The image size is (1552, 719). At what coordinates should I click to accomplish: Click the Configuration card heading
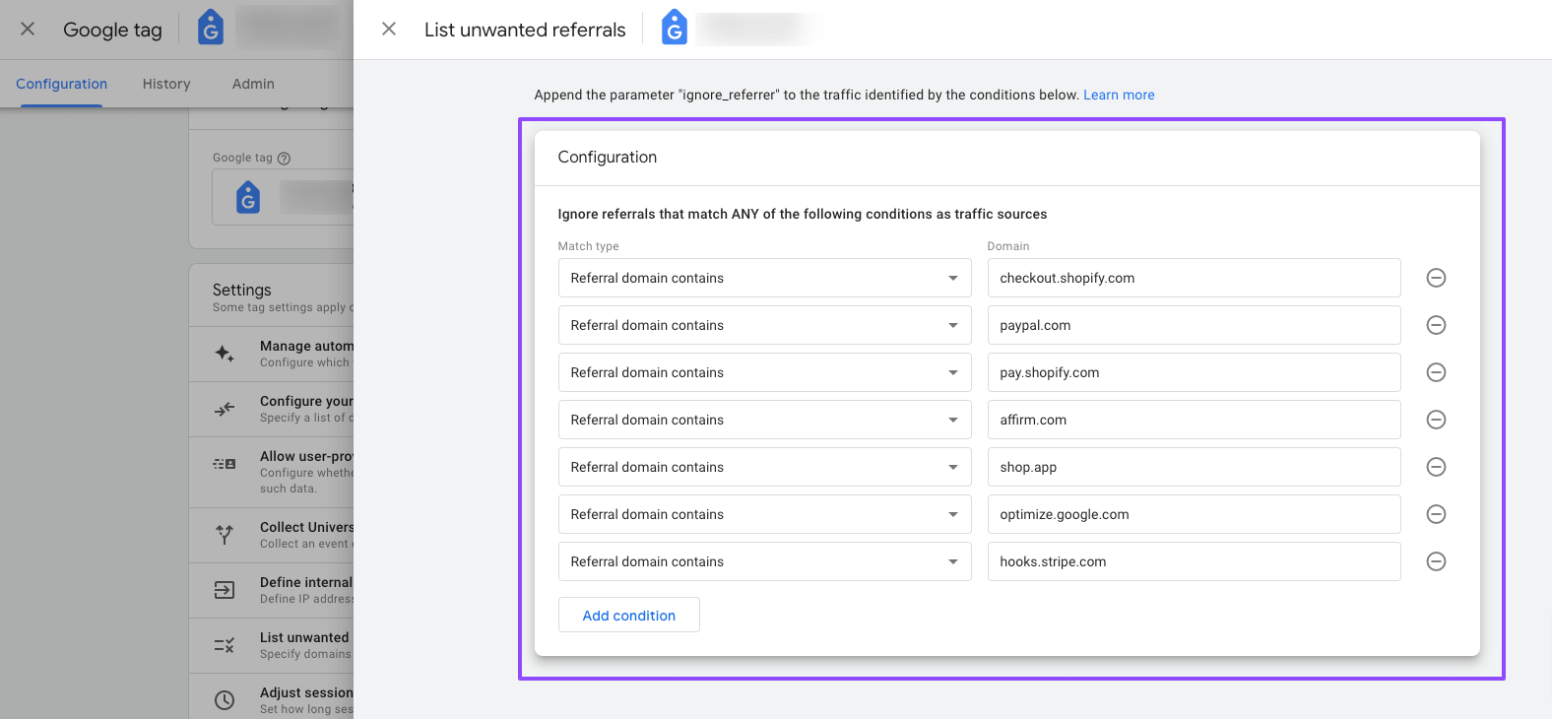607,157
